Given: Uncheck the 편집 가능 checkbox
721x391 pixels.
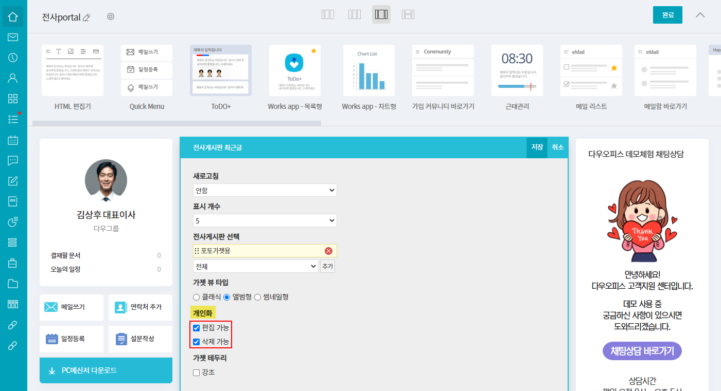Looking at the screenshot, I should 196,328.
